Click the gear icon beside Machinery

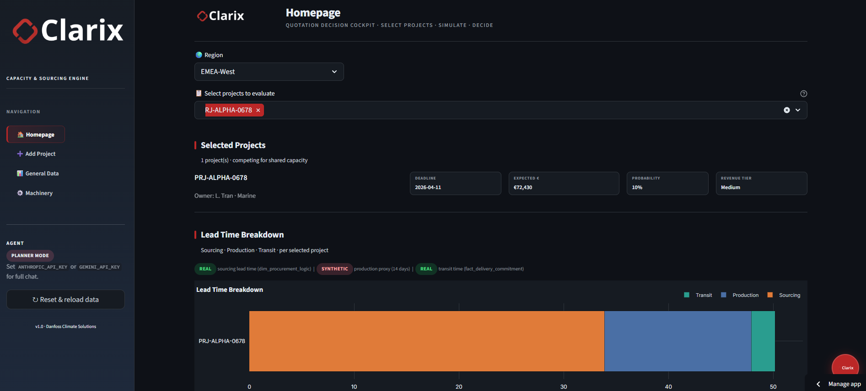click(x=20, y=193)
